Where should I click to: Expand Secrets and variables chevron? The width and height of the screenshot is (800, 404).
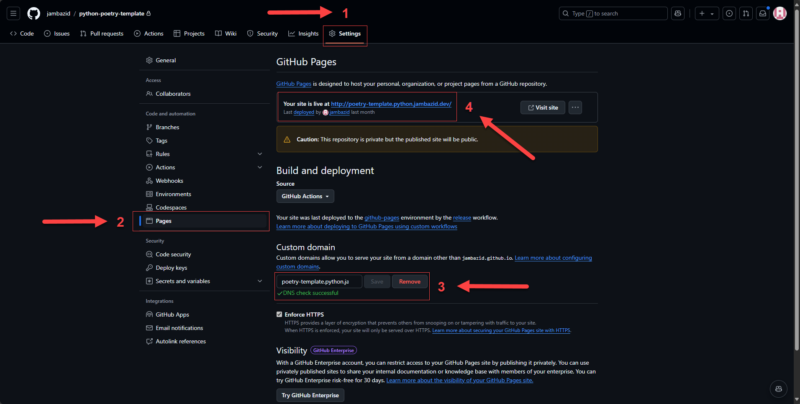tap(260, 281)
